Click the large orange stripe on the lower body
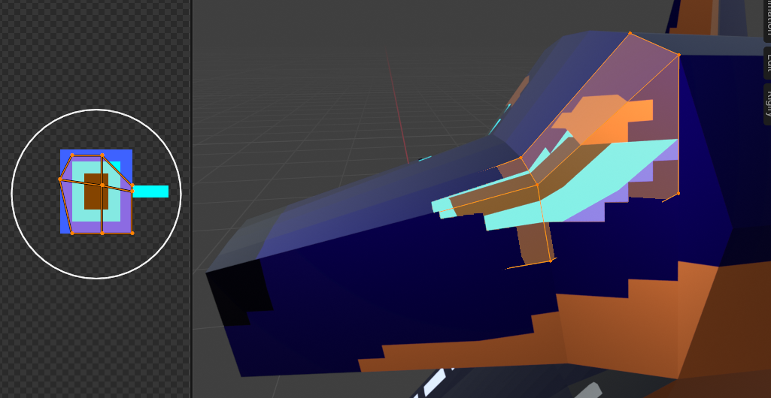771x398 pixels. click(x=639, y=315)
